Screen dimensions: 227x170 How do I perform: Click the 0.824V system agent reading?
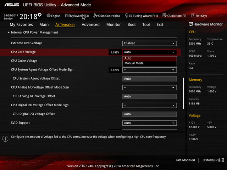tap(115, 70)
